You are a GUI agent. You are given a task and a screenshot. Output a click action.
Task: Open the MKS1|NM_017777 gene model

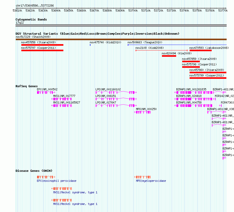click(62, 99)
